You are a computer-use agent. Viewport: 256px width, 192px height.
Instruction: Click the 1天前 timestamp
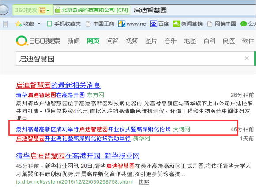tap(247, 139)
